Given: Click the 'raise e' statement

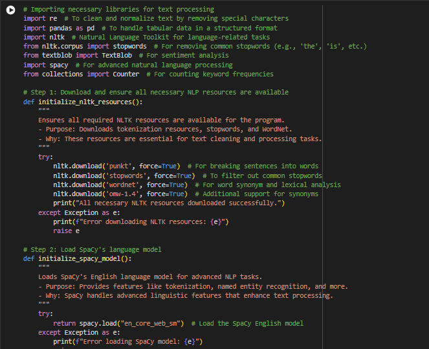Looking at the screenshot, I should [x=67, y=231].
